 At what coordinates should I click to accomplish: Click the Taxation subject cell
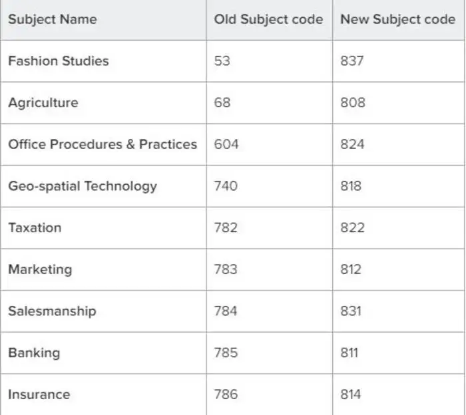pyautogui.click(x=35, y=227)
